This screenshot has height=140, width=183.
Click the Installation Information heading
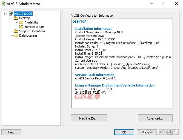(x=94, y=29)
